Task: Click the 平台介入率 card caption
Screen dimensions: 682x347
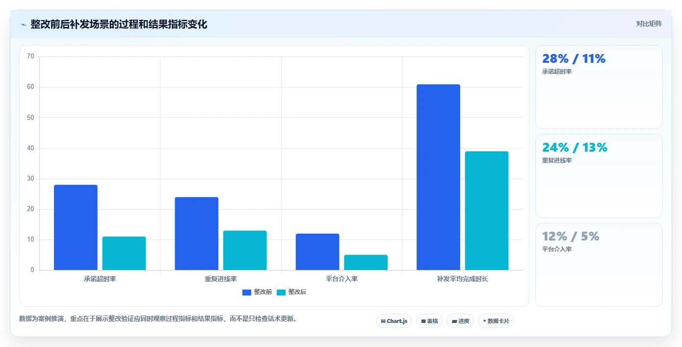Action: point(557,249)
